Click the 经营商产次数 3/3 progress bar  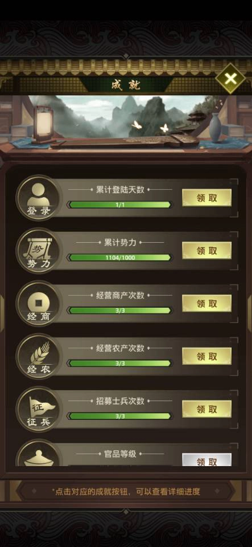(x=119, y=311)
